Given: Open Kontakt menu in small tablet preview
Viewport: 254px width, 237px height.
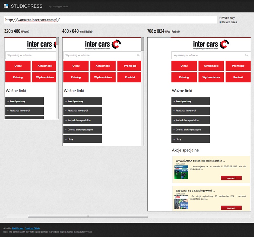Looking at the screenshot, I should (x=130, y=77).
